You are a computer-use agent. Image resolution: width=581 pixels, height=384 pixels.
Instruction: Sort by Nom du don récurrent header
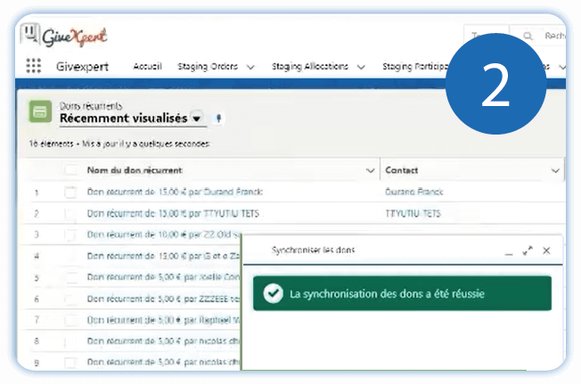click(135, 170)
